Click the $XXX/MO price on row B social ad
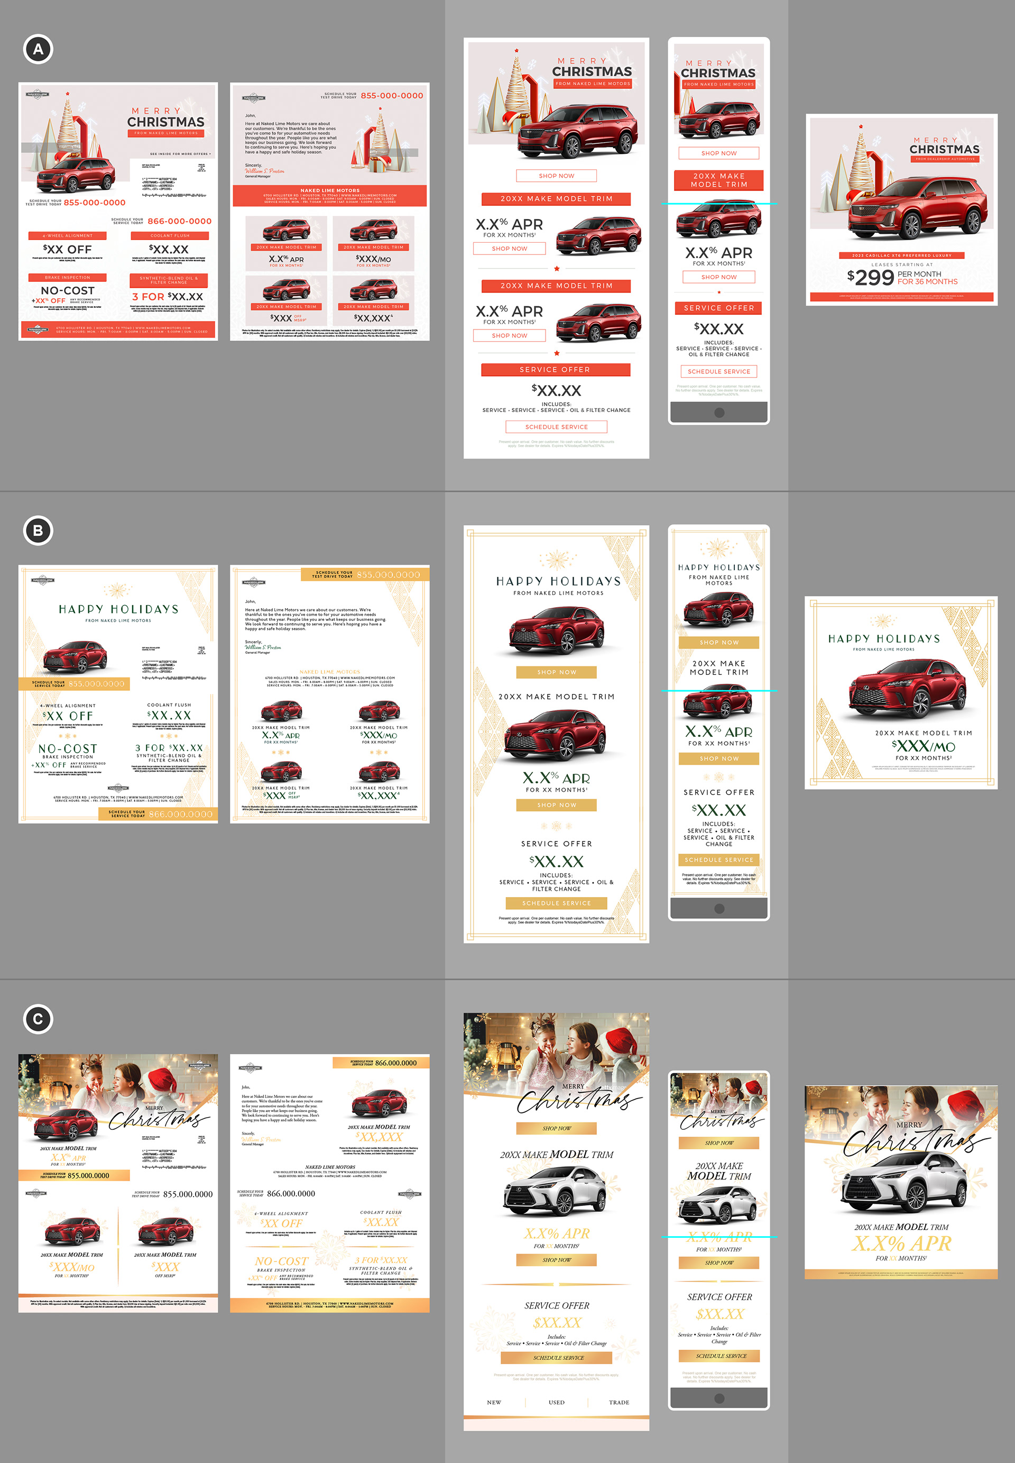 924,746
